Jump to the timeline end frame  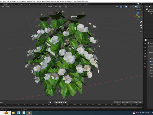coord(66,102)
